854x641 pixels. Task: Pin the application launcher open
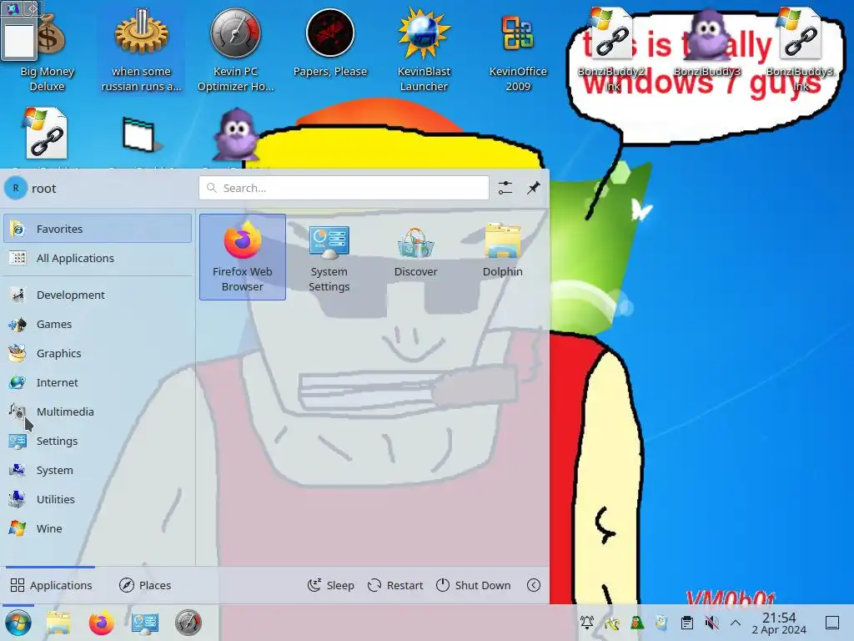533,188
